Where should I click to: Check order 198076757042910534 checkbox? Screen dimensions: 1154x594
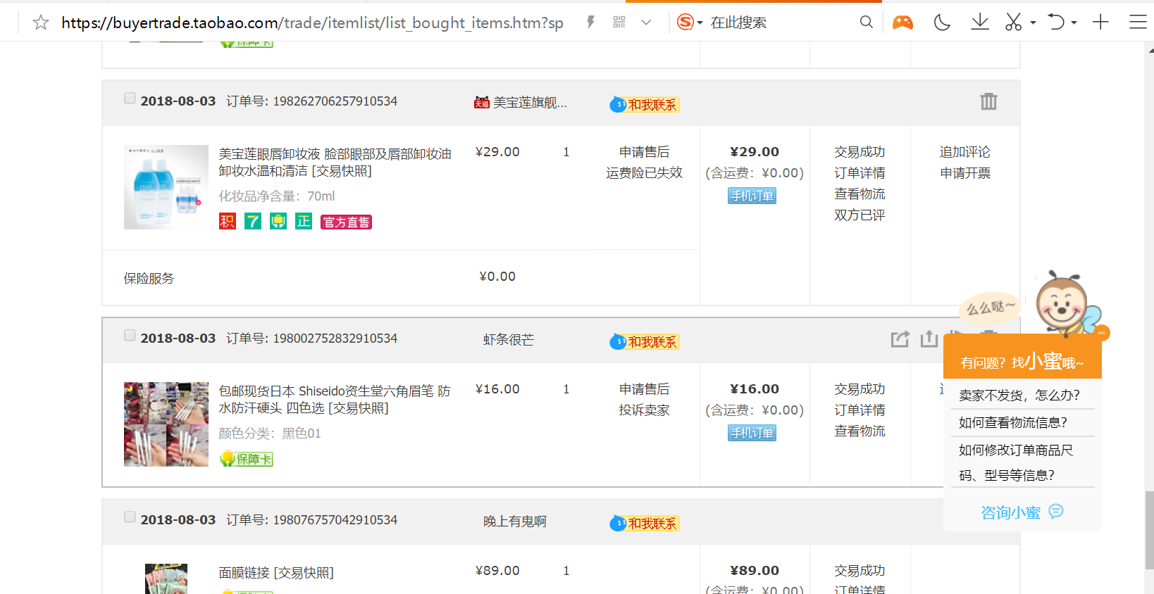tap(130, 517)
